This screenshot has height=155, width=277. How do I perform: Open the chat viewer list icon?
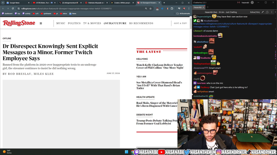point(267,12)
